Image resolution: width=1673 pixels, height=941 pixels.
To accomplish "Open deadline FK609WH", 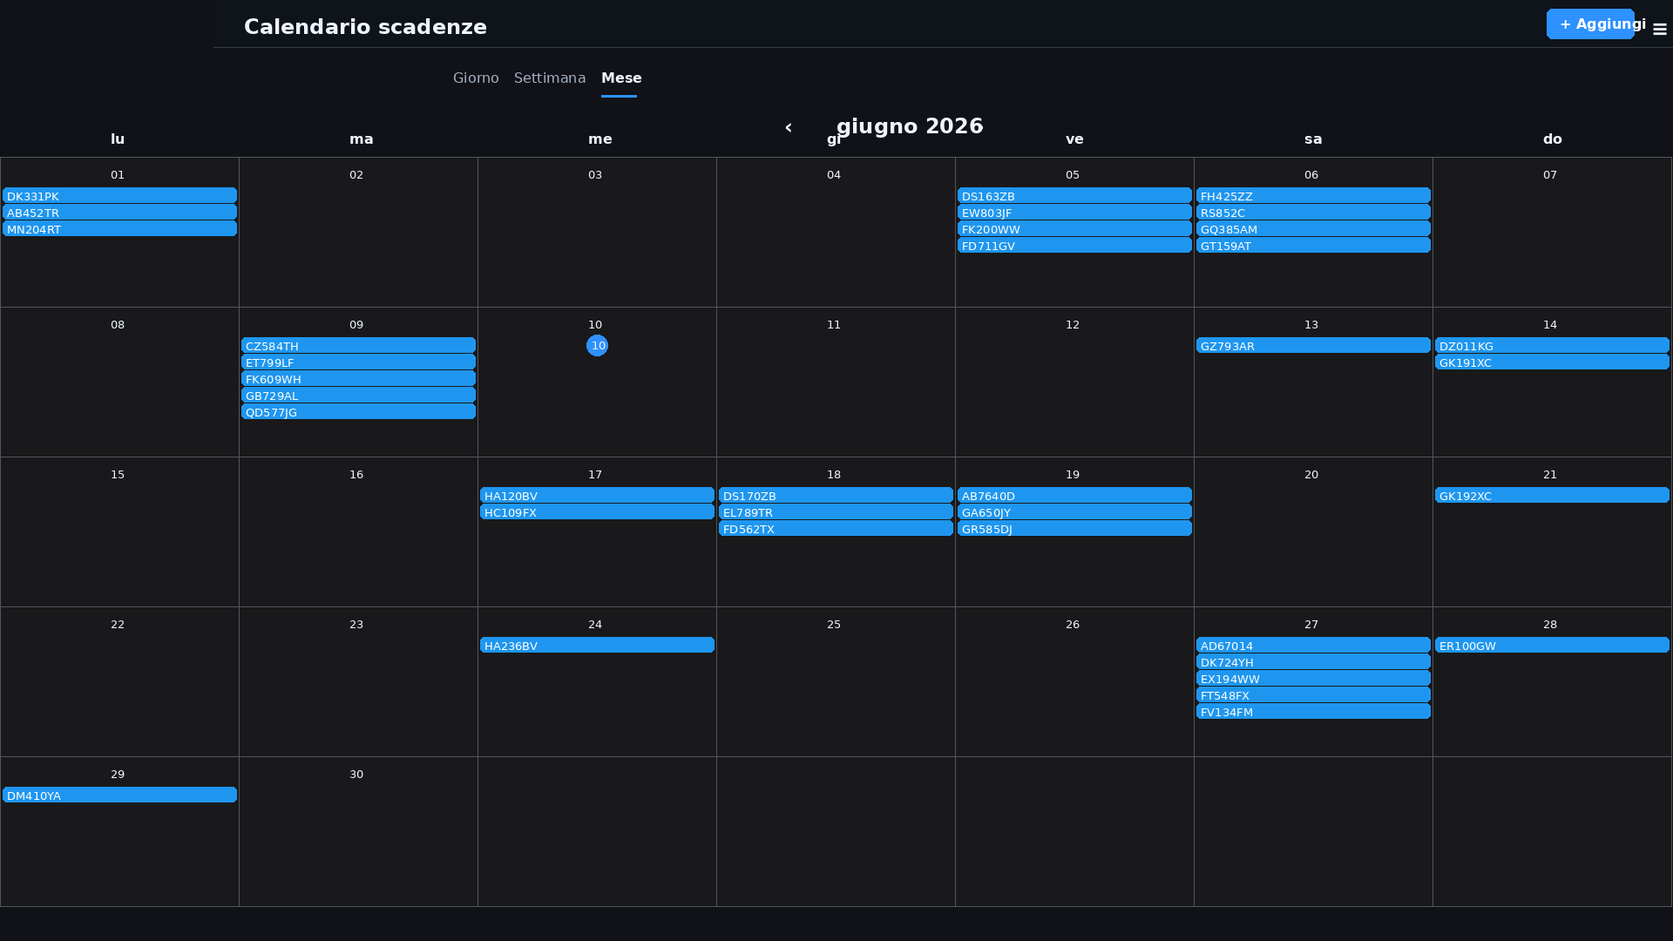I will click(358, 379).
